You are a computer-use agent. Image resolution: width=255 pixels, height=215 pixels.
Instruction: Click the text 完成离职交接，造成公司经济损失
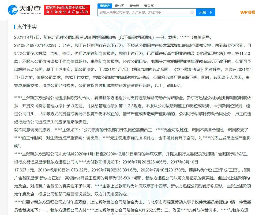[44, 86]
